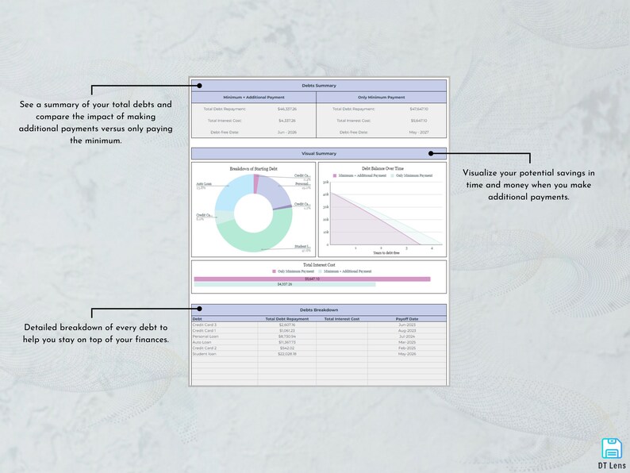Click the Total Debt Repayment column header in Debts Breakdown
Viewport: 630px width, 473px height.
pyautogui.click(x=287, y=319)
